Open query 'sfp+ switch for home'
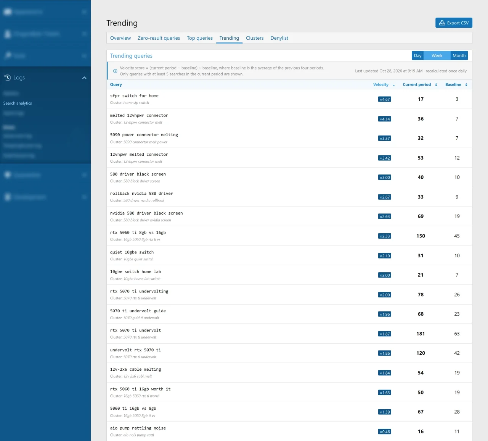Screen dimensions: 488x441 pyautogui.click(x=134, y=96)
